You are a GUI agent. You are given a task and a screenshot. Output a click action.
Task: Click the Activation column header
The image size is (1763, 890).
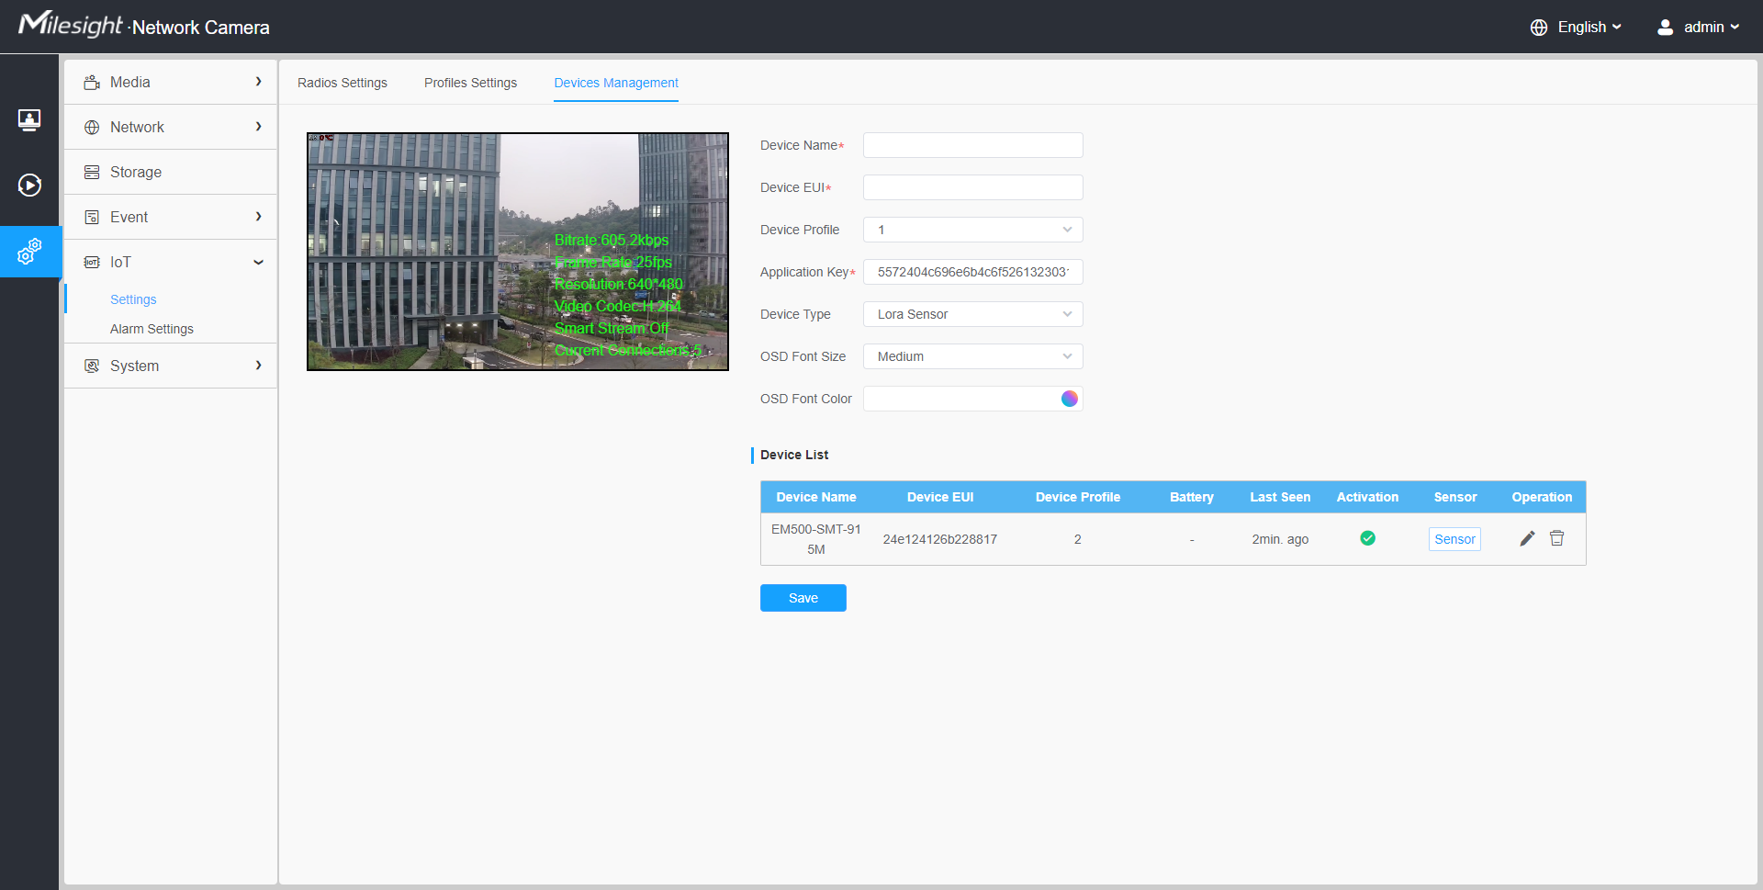click(x=1367, y=497)
